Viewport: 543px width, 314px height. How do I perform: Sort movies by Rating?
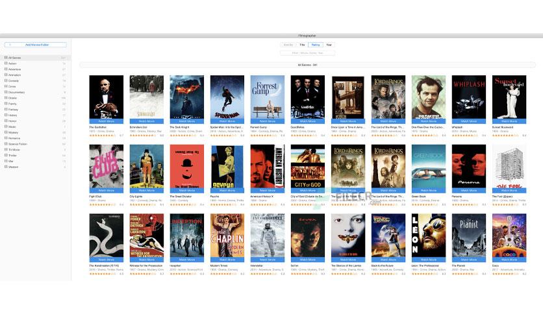click(x=316, y=45)
